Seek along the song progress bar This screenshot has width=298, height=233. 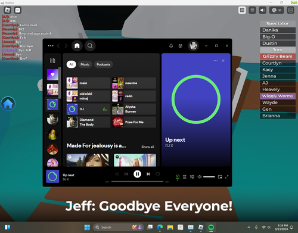click(x=137, y=182)
